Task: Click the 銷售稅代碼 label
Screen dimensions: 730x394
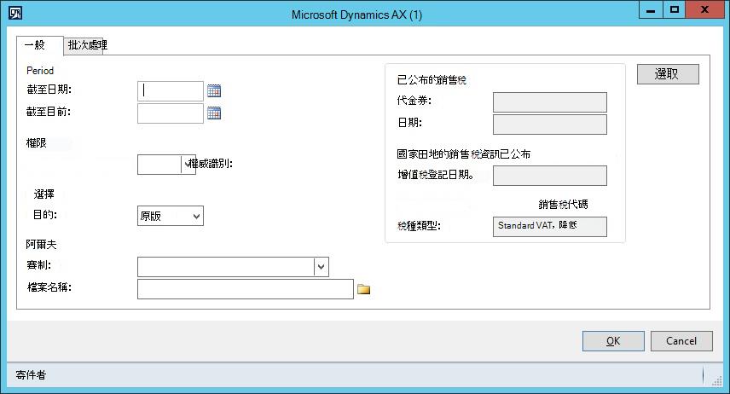Action: [x=563, y=204]
